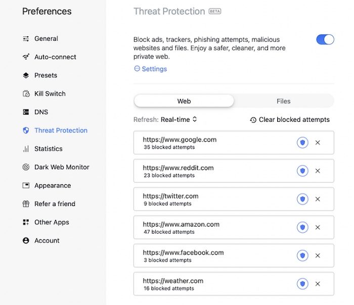Click shield icon for www.google.com entry
This screenshot has height=305, width=354.
[x=302, y=143]
